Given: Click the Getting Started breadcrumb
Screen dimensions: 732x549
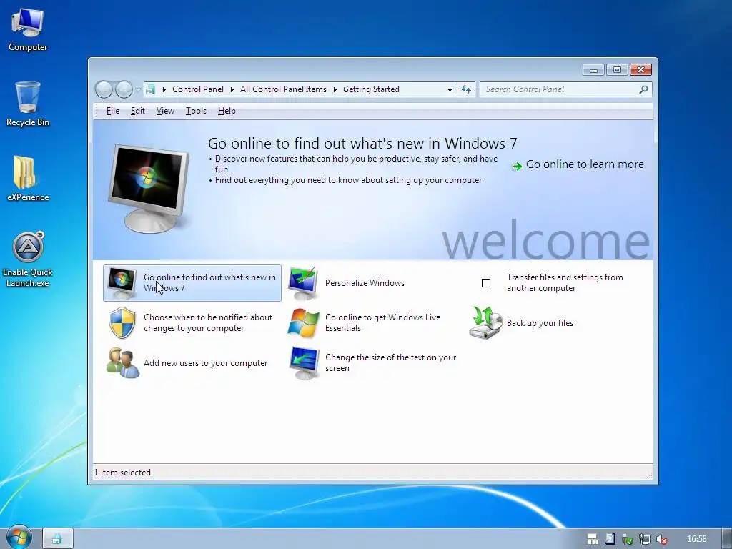Looking at the screenshot, I should click(371, 89).
